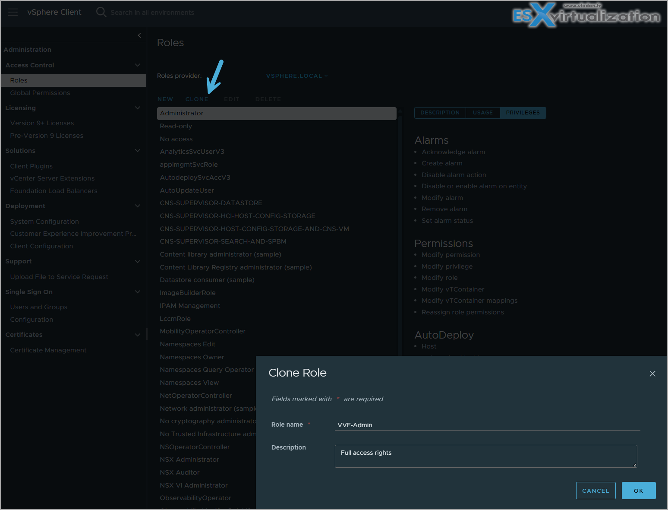Select the CNS-SUPERVISOR-HCI-HOST-CONFIG-STORAGE role
The image size is (668, 510).
click(238, 216)
